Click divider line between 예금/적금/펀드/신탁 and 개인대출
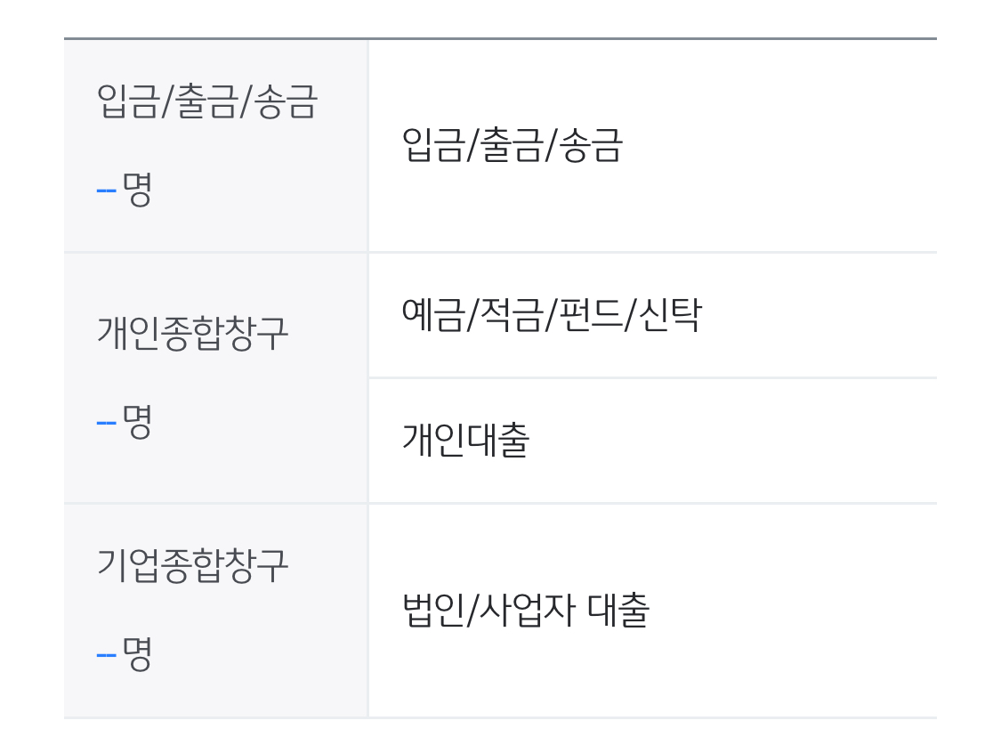 652,378
